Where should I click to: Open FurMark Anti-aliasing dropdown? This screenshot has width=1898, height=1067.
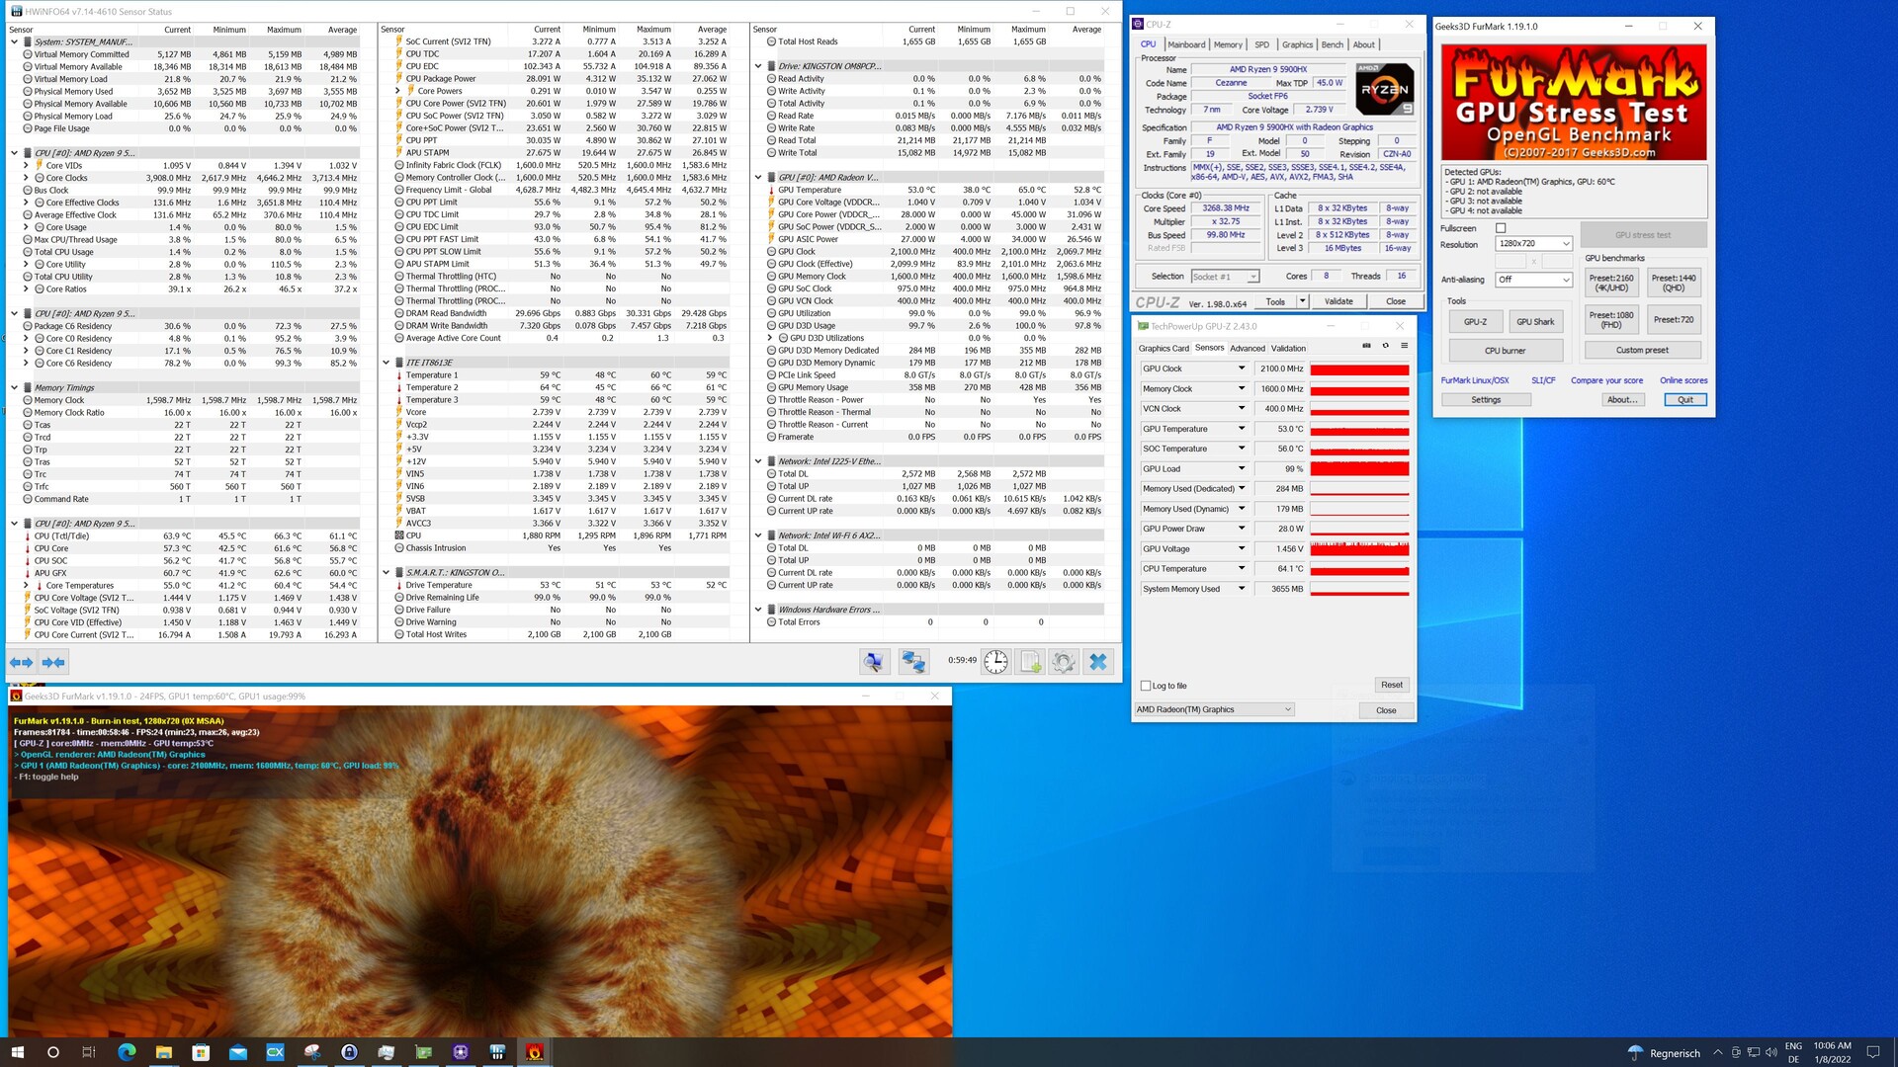pos(1533,280)
